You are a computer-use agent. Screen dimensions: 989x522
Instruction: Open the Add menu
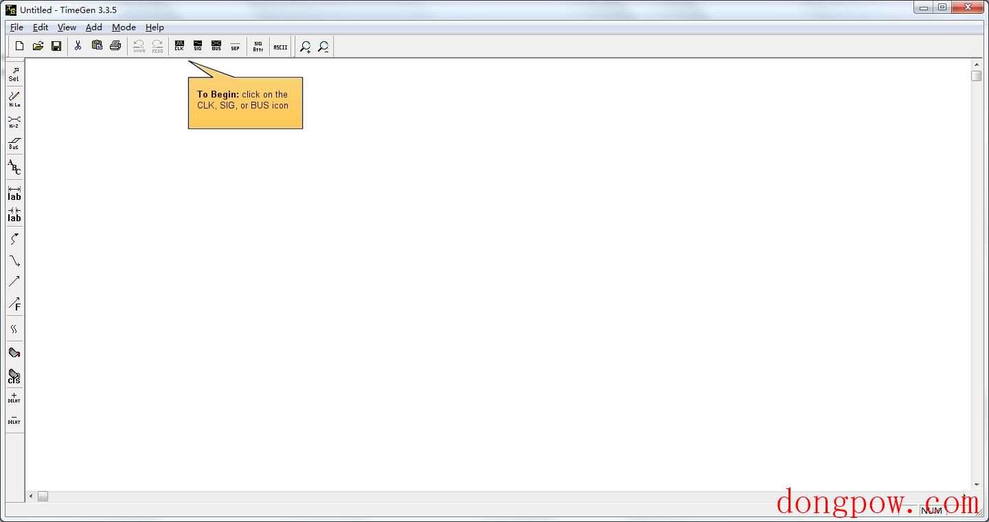pyautogui.click(x=93, y=27)
